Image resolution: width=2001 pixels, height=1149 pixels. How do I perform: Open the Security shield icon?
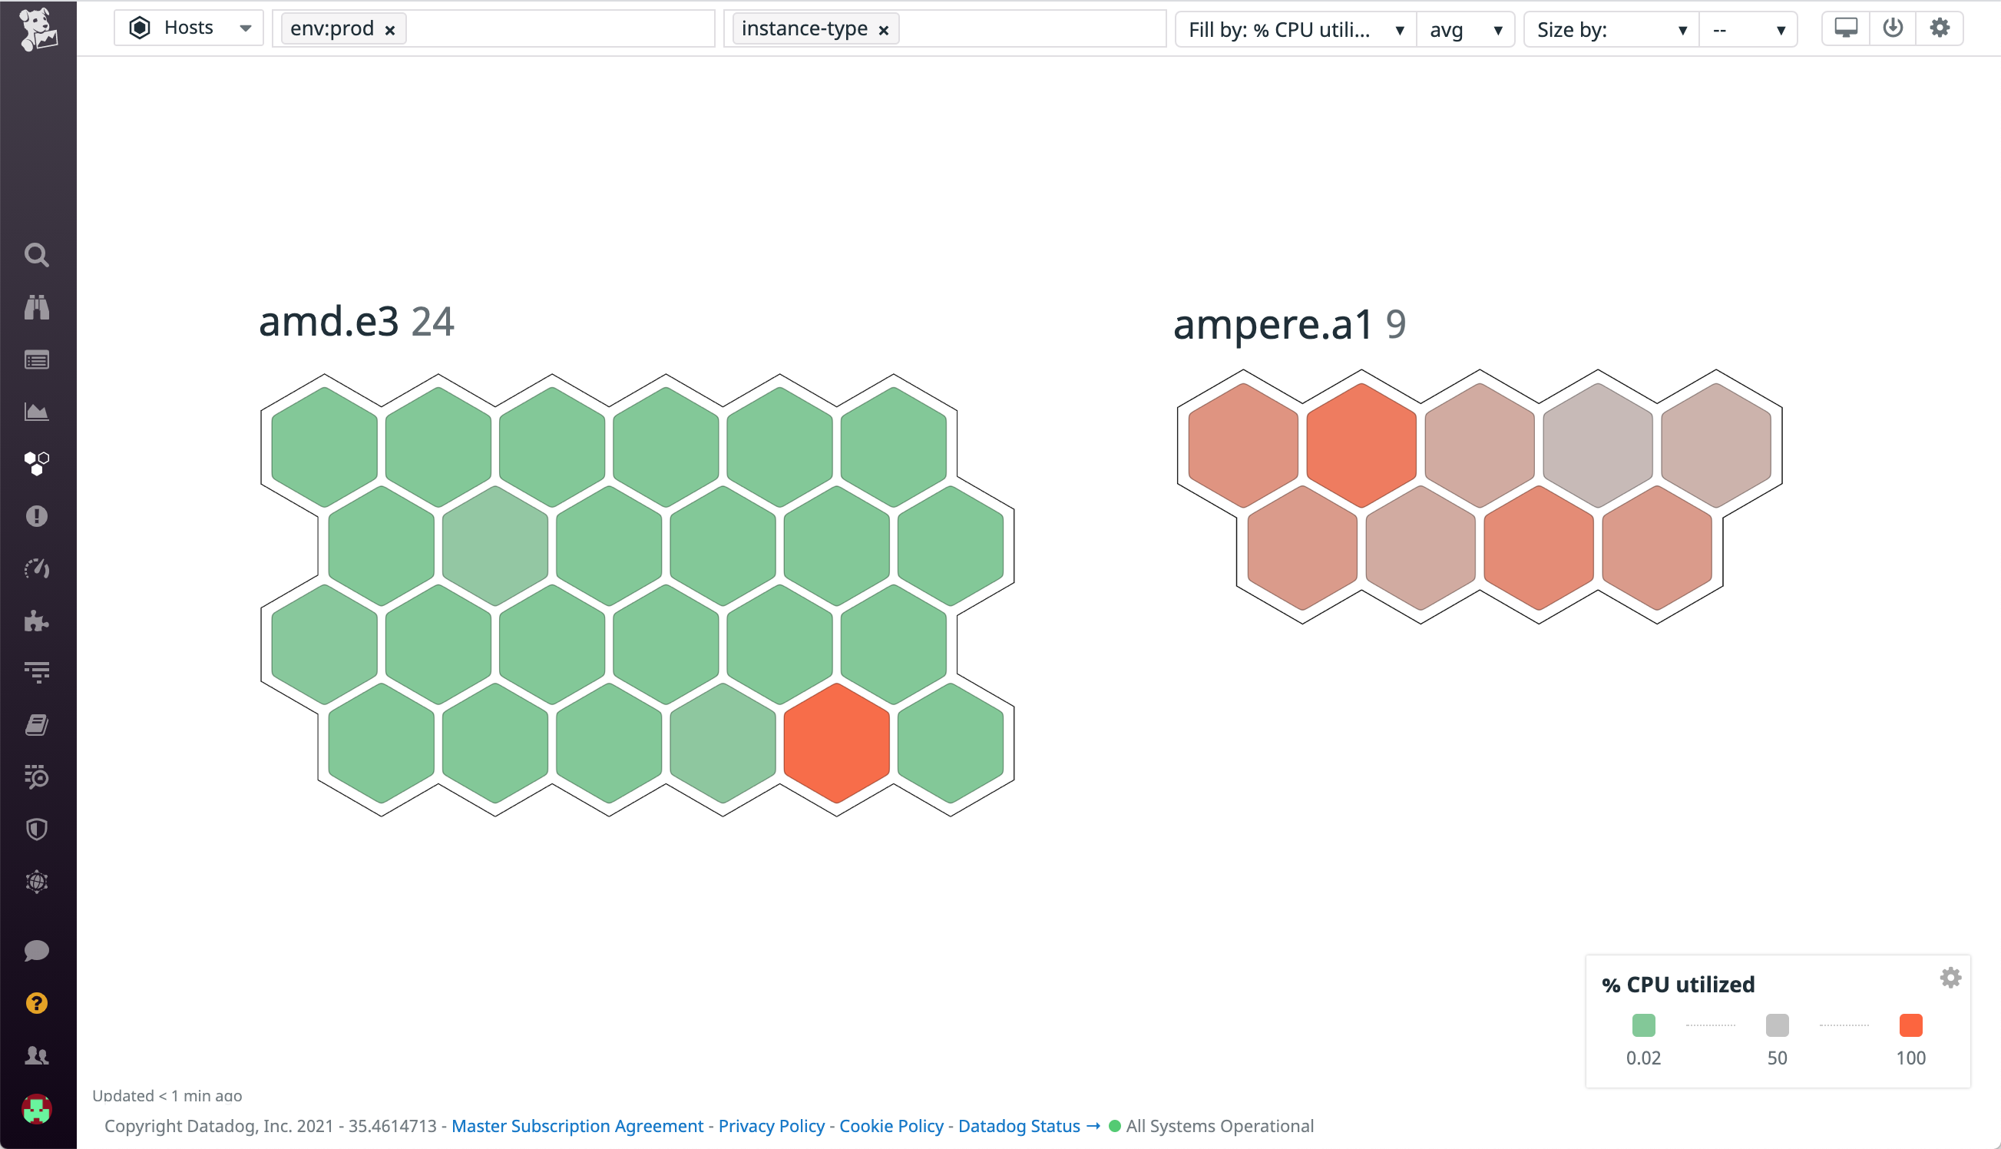click(37, 829)
